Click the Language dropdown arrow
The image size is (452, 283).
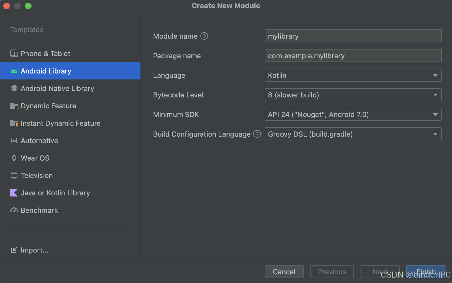click(435, 75)
